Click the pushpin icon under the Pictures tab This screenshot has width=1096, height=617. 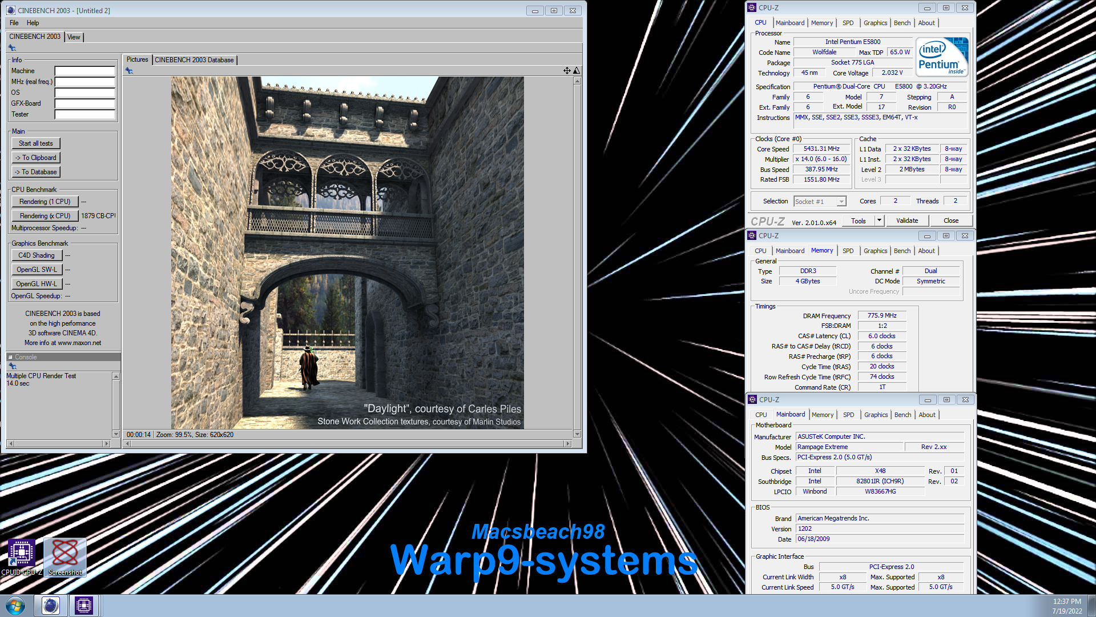(130, 71)
